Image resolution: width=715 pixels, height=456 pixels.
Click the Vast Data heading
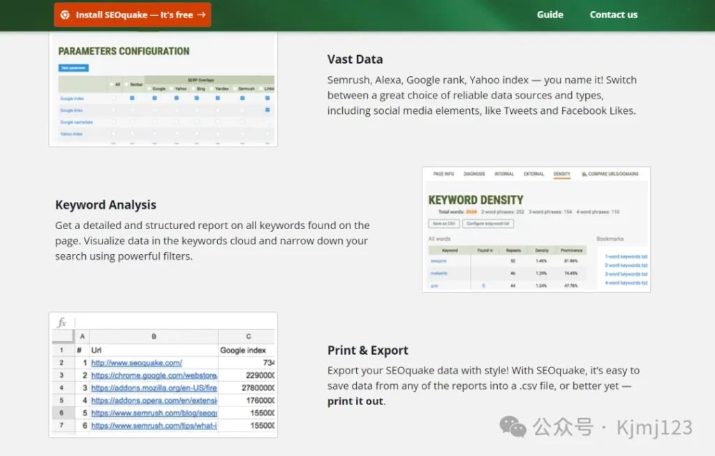(355, 59)
